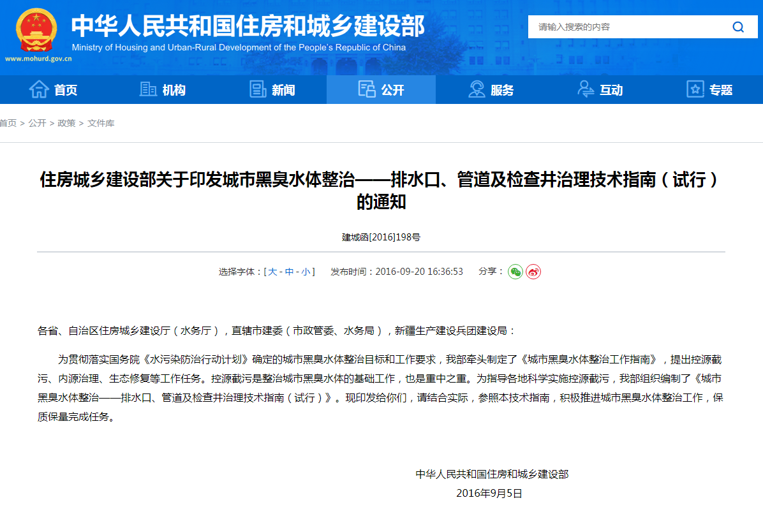Click the document icon next to 公开
Image resolution: width=763 pixels, height=521 pixels.
(x=366, y=89)
